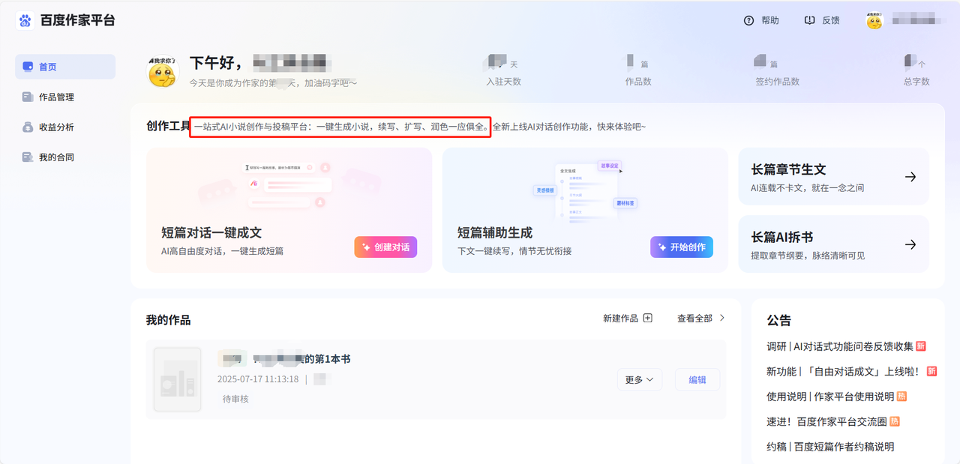The width and height of the screenshot is (960, 464).
Task: Click 新 badge beside 自由对话成文 notice
Action: pyautogui.click(x=931, y=371)
